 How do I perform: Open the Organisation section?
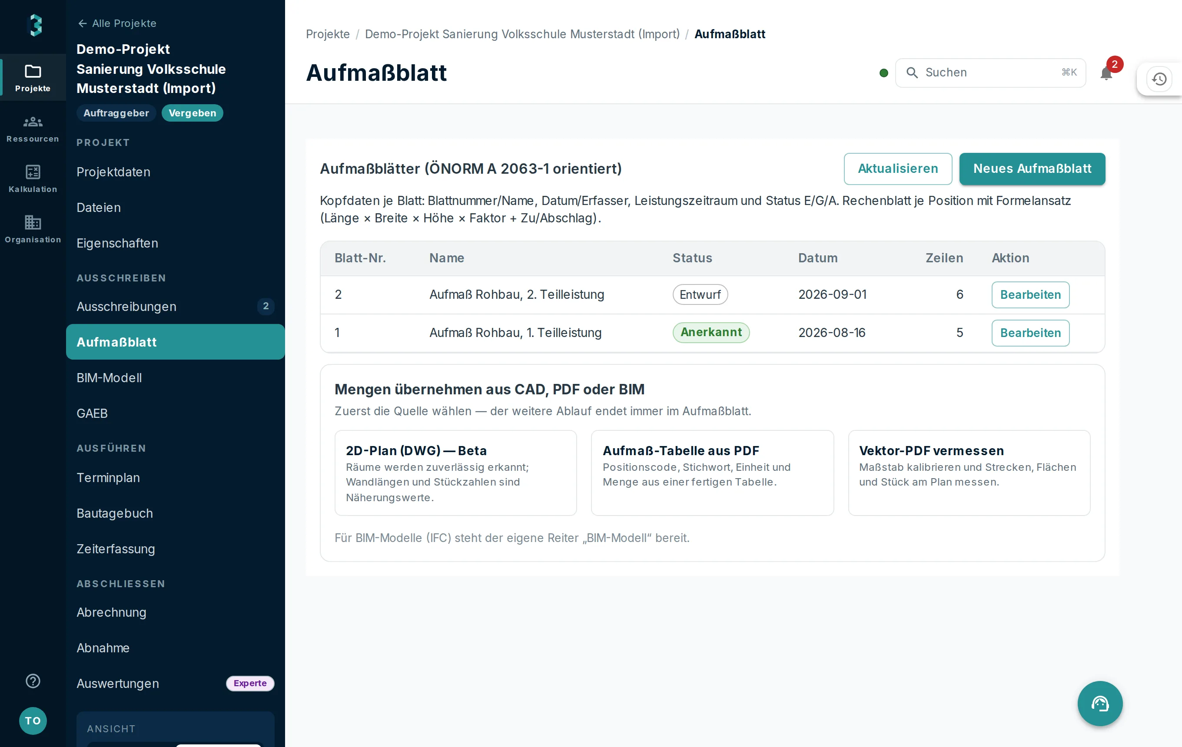point(33,229)
